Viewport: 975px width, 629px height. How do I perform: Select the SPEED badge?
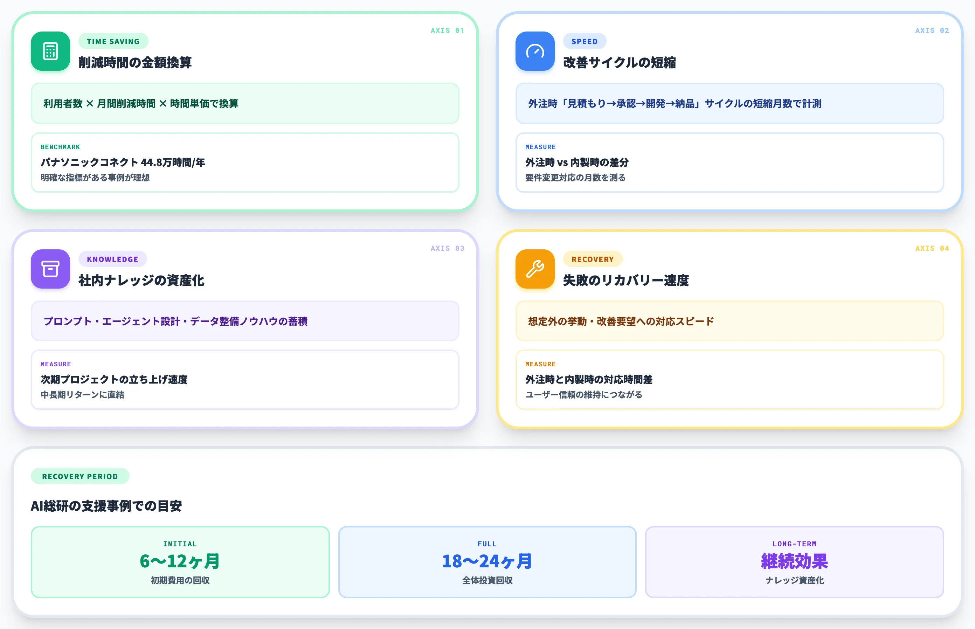585,41
